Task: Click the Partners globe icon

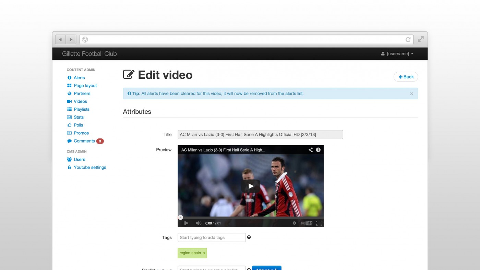Action: point(69,94)
